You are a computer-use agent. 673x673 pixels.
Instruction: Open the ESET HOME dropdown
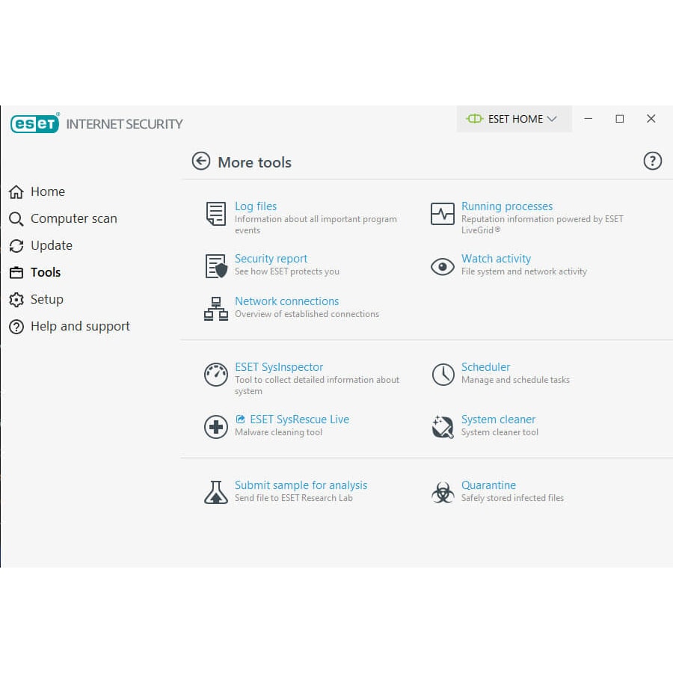point(513,118)
